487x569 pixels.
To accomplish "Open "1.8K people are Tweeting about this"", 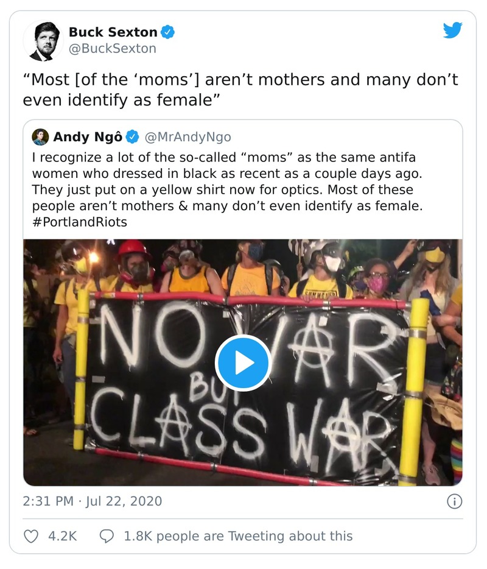I will click(238, 536).
